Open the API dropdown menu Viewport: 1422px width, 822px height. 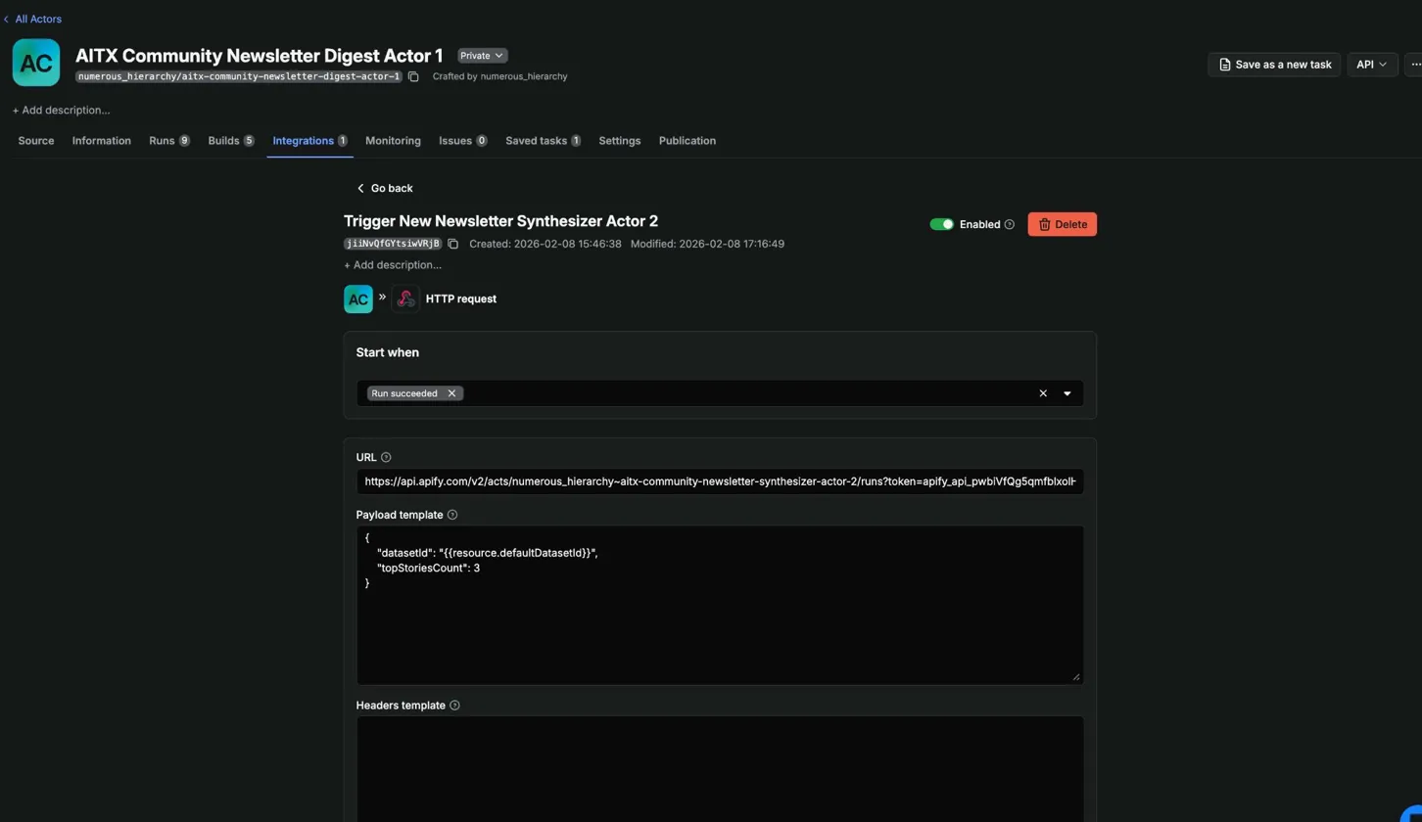1371,64
